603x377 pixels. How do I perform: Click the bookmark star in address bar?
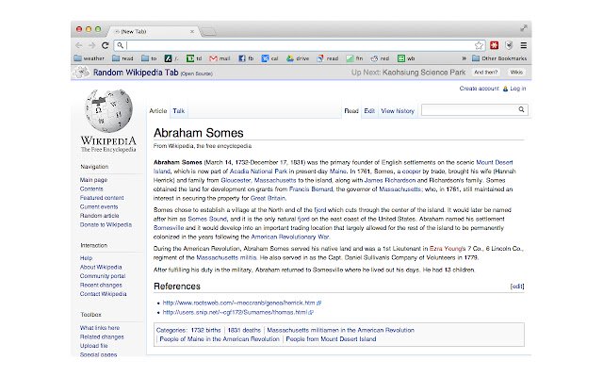click(479, 45)
